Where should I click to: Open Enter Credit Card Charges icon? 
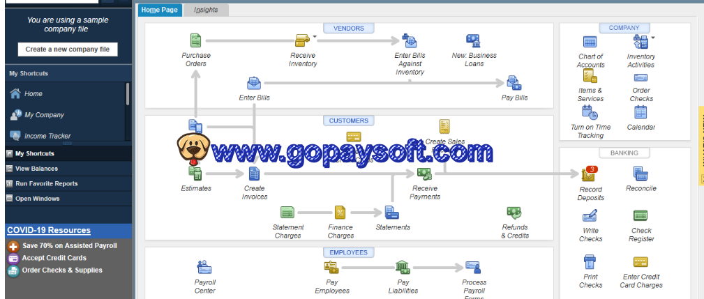[641, 261]
